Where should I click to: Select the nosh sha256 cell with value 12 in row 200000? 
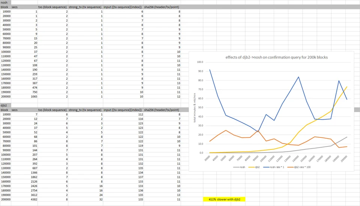pyautogui.click(x=162, y=97)
